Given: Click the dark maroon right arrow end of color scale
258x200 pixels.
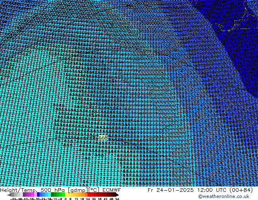Looking at the screenshot, I should tap(117, 195).
